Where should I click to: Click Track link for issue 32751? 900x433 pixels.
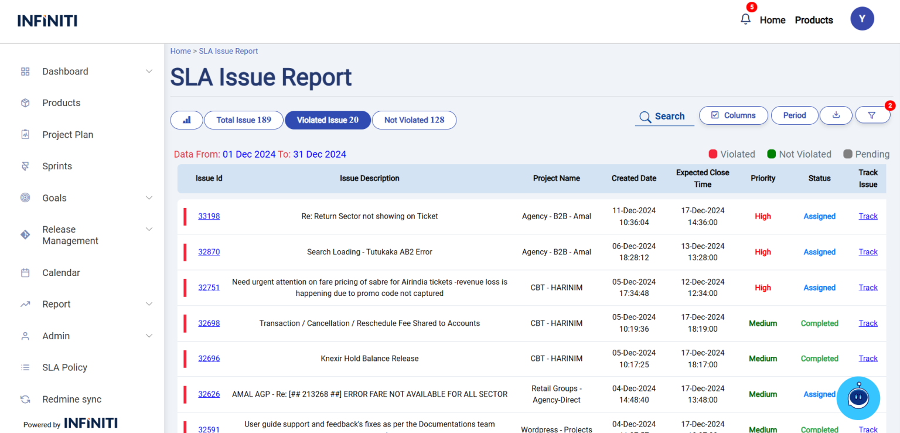click(868, 288)
